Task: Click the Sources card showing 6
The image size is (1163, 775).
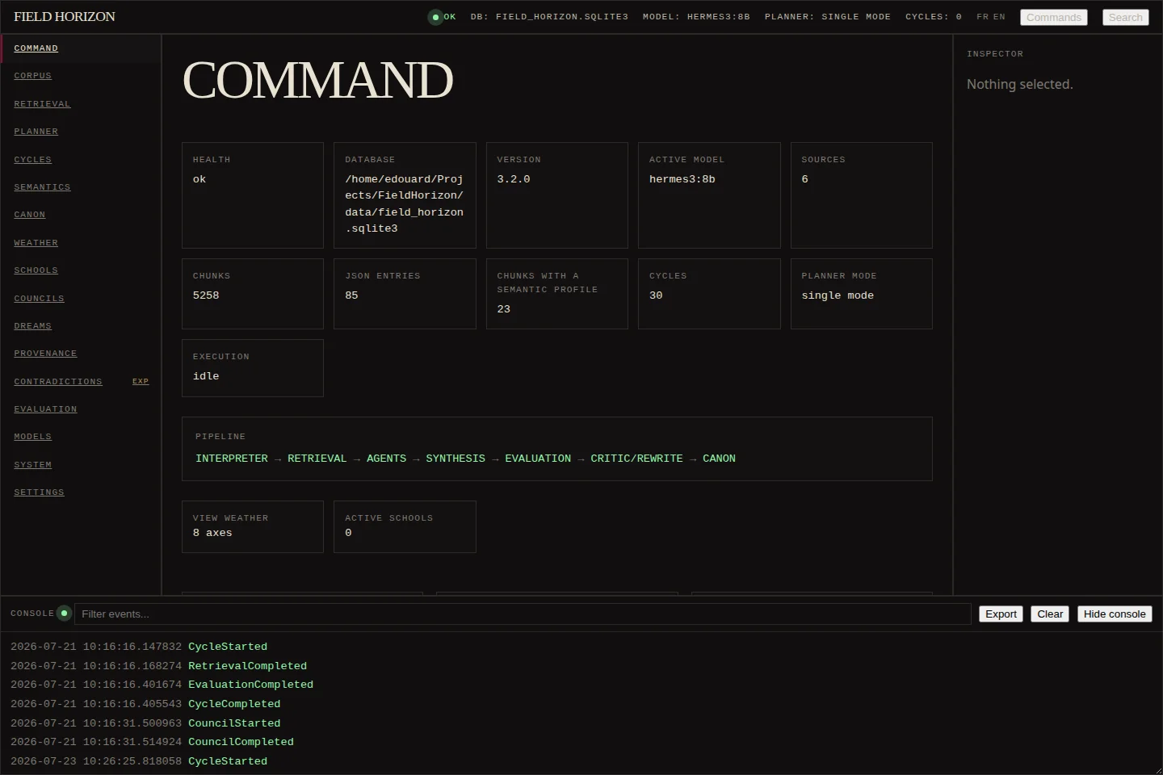Action: pyautogui.click(x=862, y=195)
